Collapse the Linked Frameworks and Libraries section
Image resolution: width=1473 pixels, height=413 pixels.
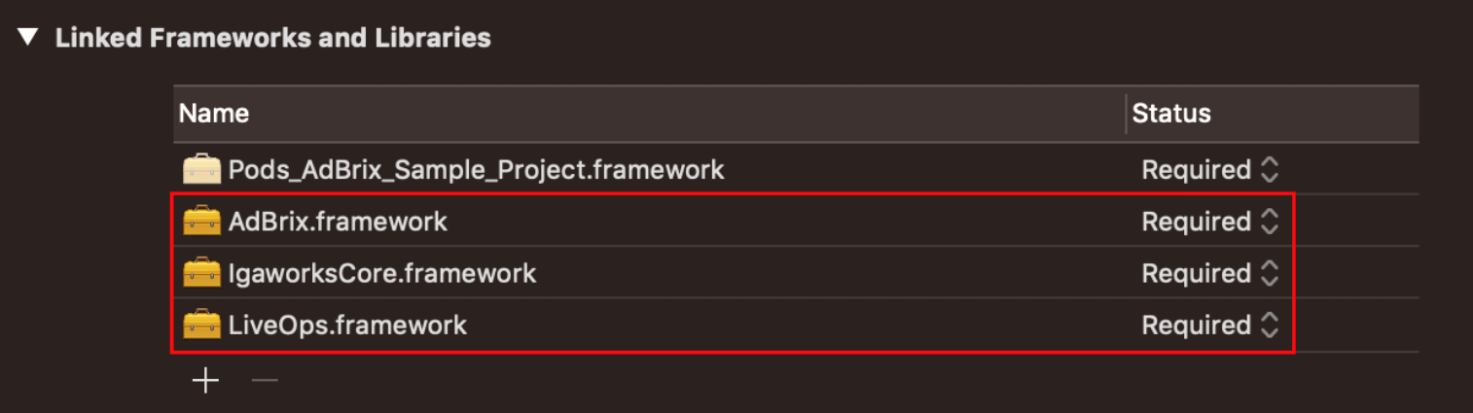pyautogui.click(x=28, y=38)
